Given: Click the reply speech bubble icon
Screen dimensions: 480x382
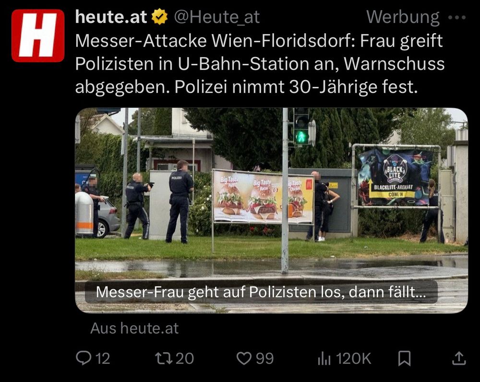Looking at the screenshot, I should point(83,358).
